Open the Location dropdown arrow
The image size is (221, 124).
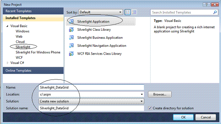pyautogui.click(x=142, y=95)
